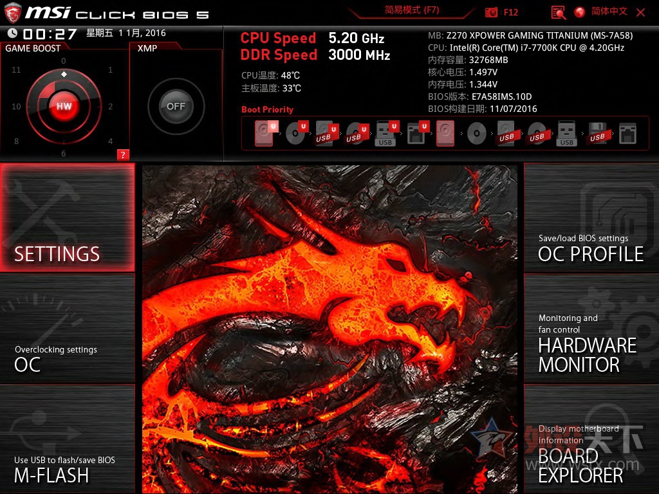This screenshot has height=494, width=659.
Task: Select legacy hard disk boot icon without U badge
Action: [445, 134]
